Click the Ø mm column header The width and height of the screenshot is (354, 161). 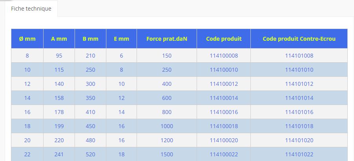point(27,39)
